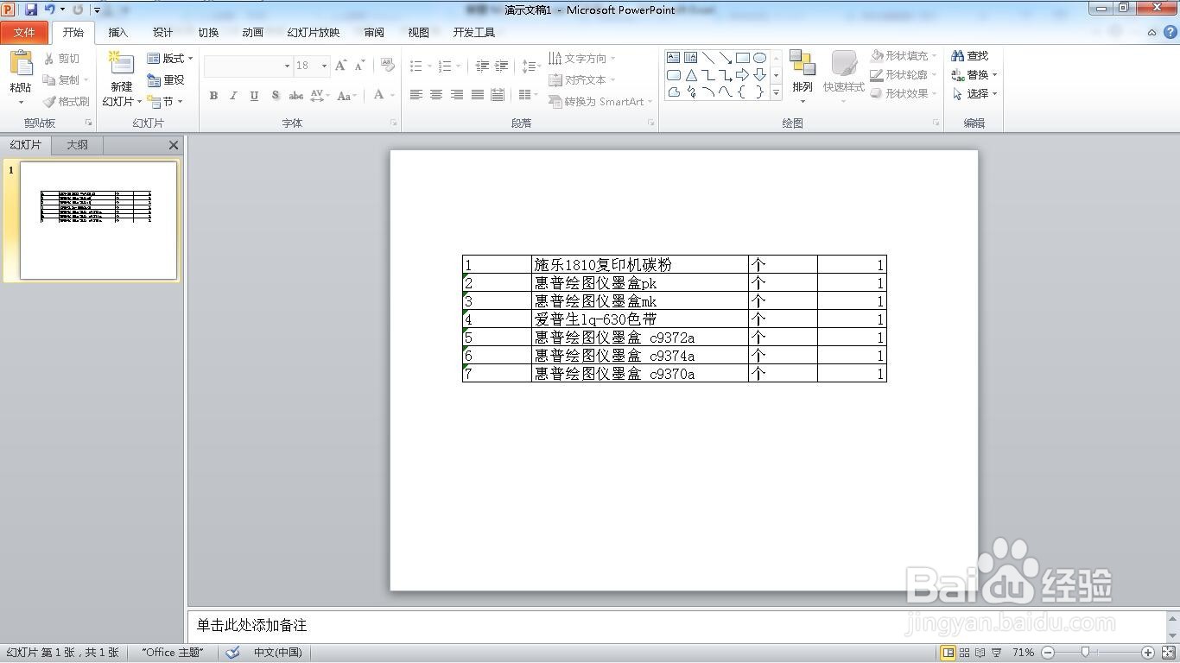Click the Paste clipboard icon
Image resolution: width=1180 pixels, height=663 pixels.
pyautogui.click(x=21, y=65)
